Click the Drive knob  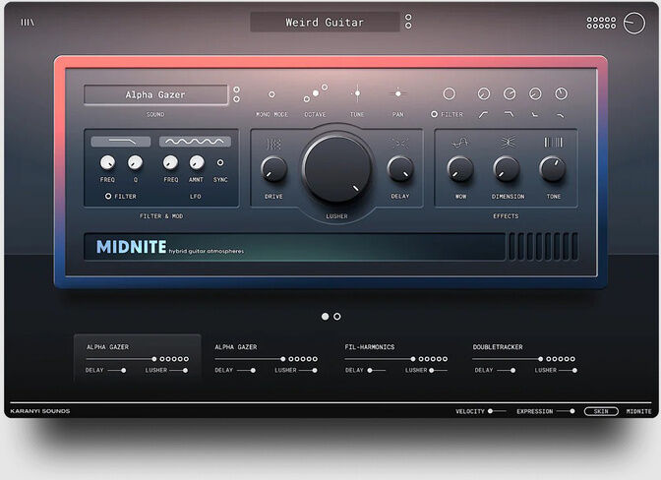[x=274, y=169]
